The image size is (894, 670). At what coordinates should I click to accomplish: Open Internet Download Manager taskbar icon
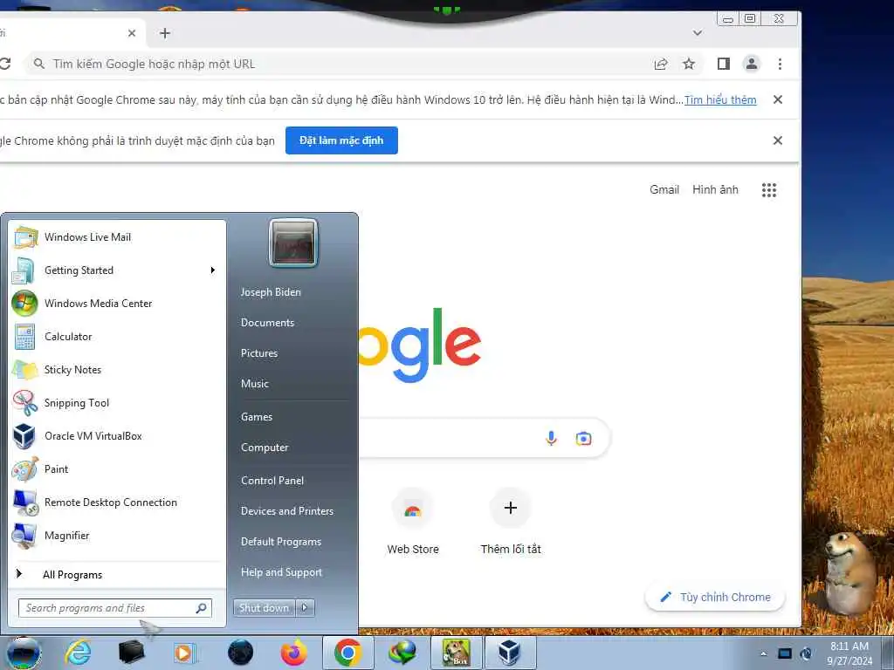tap(402, 653)
